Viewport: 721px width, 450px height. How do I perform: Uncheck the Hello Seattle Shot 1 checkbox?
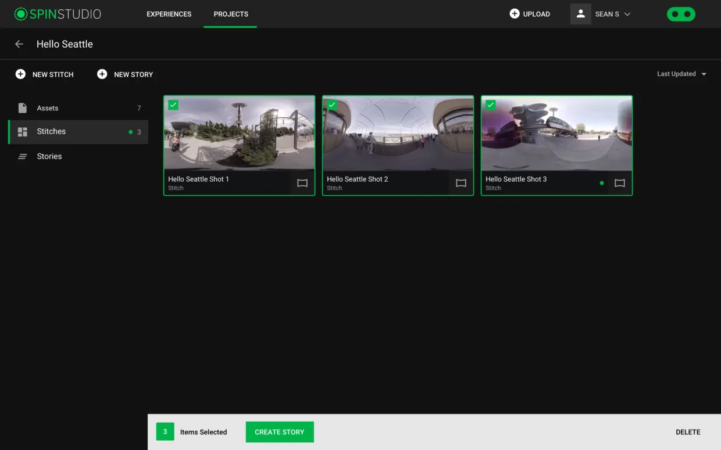[x=173, y=105]
